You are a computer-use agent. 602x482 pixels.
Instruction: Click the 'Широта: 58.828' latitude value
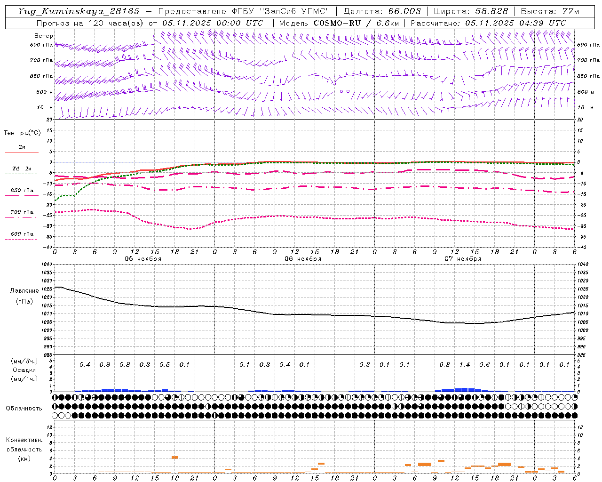(x=471, y=11)
